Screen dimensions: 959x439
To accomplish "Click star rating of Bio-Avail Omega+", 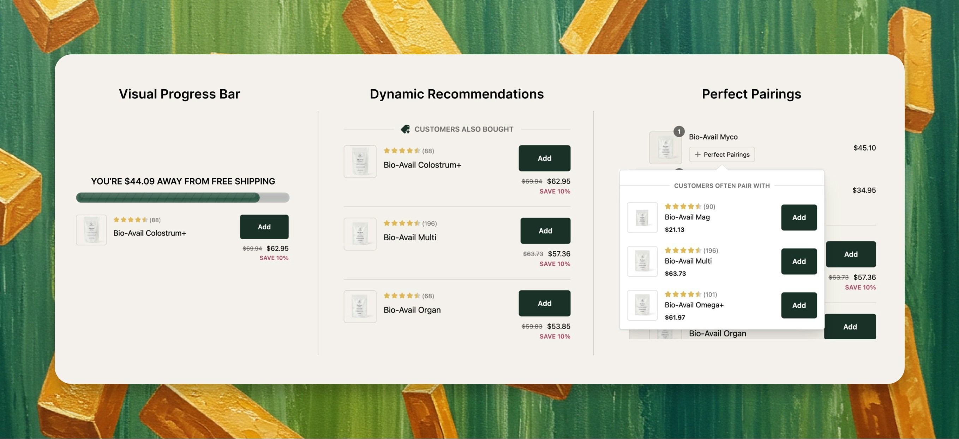I will tap(683, 294).
